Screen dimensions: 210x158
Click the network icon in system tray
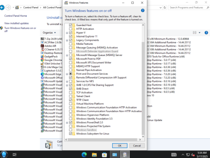(x=188, y=155)
